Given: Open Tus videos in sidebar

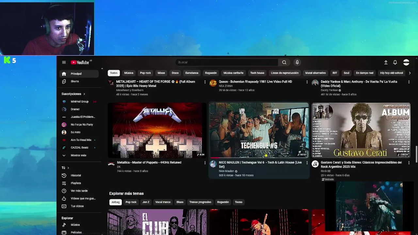Looking at the screenshot, I should point(79,206).
